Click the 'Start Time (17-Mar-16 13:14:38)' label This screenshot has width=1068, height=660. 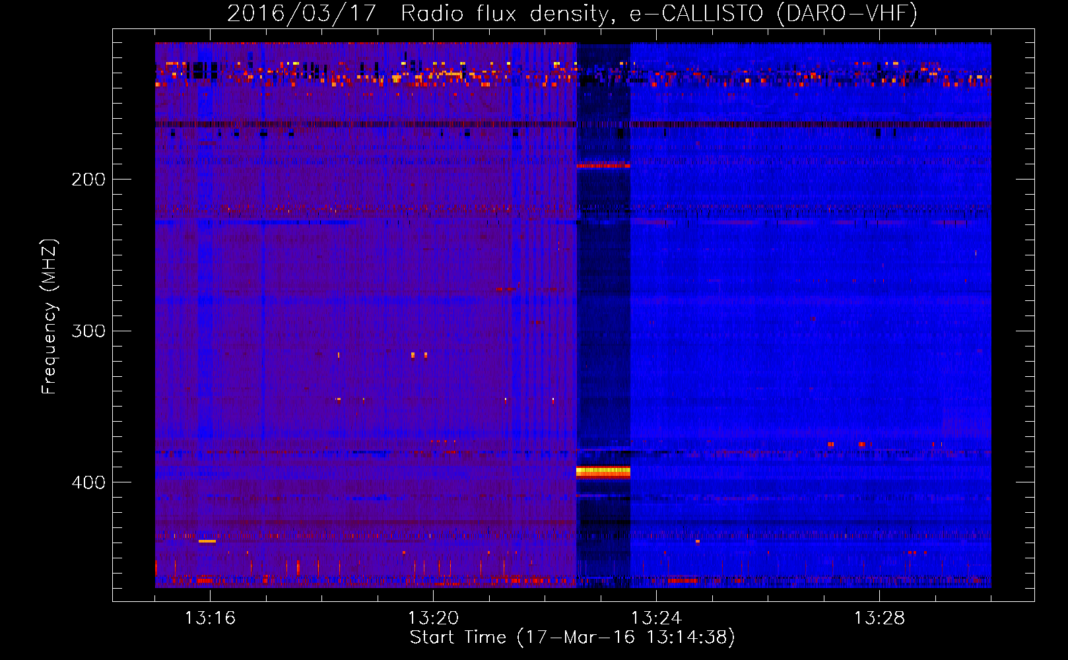pyautogui.click(x=572, y=638)
